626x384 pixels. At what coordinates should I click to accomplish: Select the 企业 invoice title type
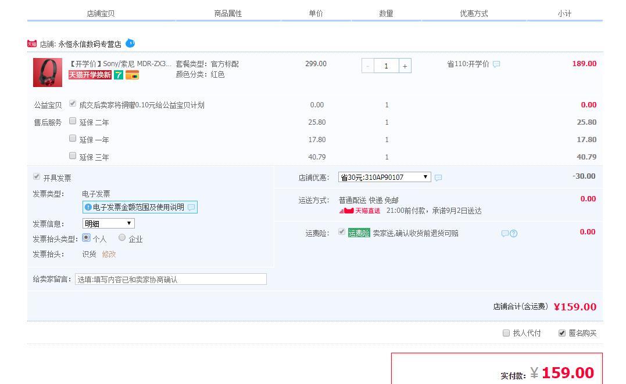tap(121, 237)
